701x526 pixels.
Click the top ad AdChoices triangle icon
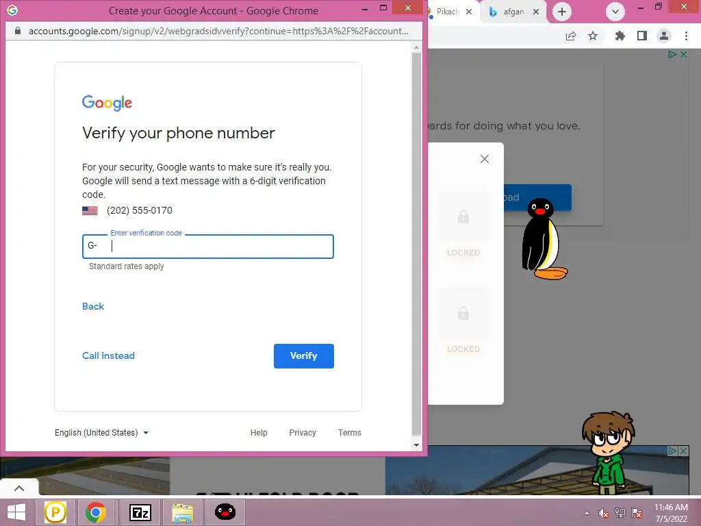coord(672,55)
